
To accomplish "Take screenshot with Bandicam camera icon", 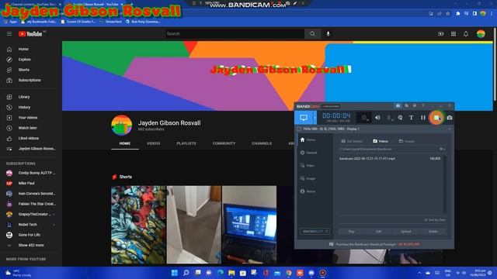I will [450, 118].
